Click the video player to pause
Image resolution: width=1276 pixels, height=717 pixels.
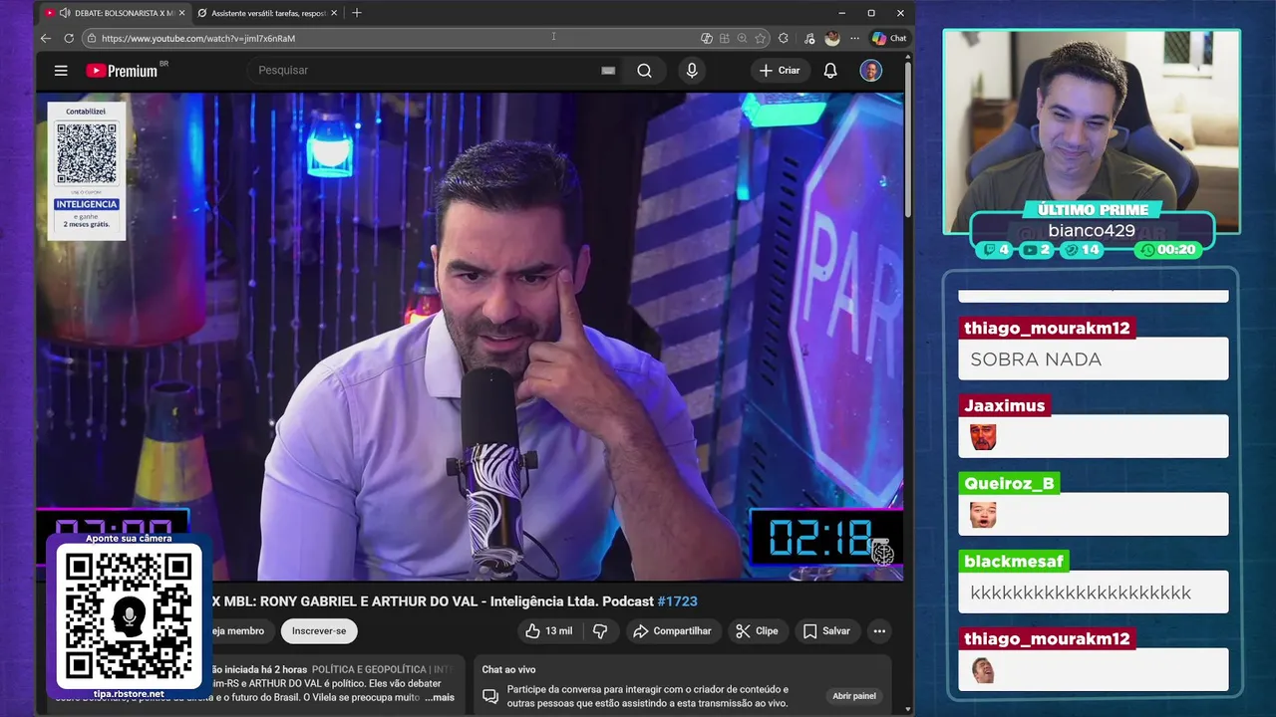point(470,337)
